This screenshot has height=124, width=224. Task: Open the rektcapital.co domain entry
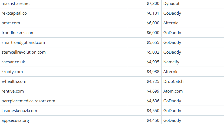click(14, 13)
